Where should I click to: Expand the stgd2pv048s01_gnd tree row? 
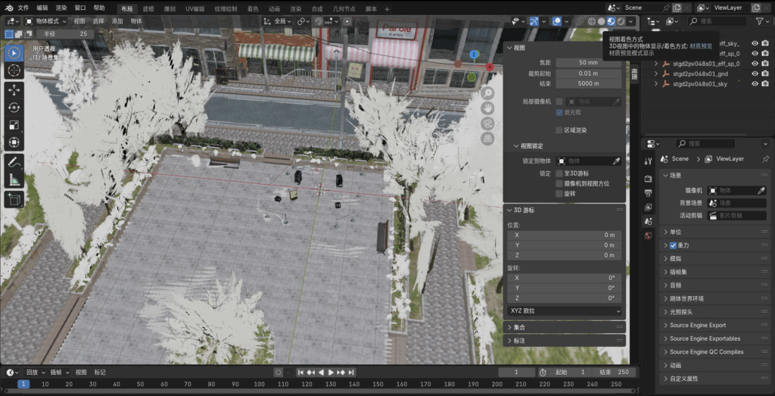[x=656, y=73]
